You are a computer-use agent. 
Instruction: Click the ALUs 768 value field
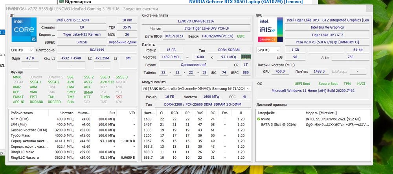[351, 57]
